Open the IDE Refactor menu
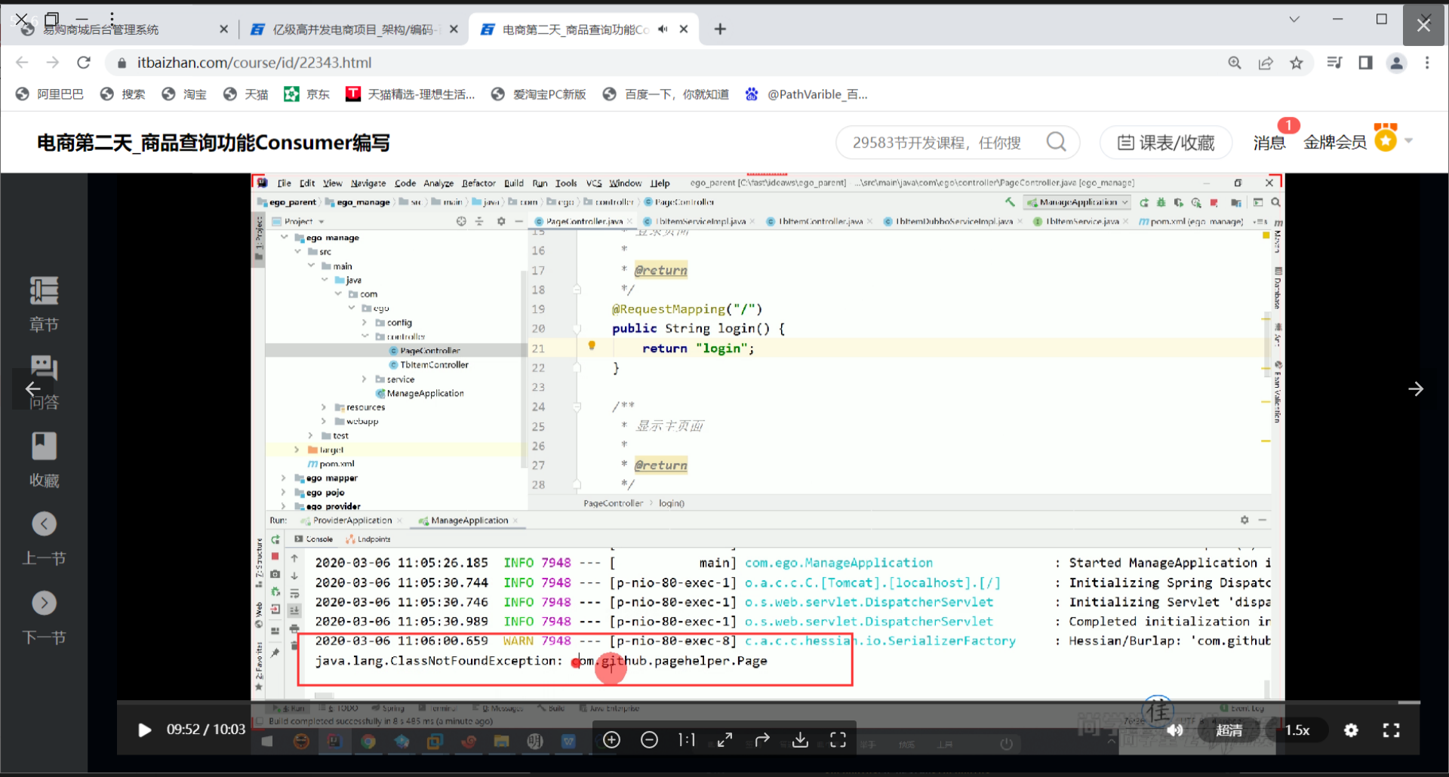1449x777 pixels. 478,183
